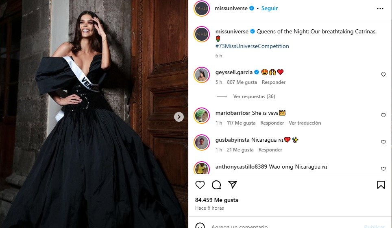The image size is (392, 228).
Task: Like mariobarriosr's comment
Action: (x=383, y=115)
